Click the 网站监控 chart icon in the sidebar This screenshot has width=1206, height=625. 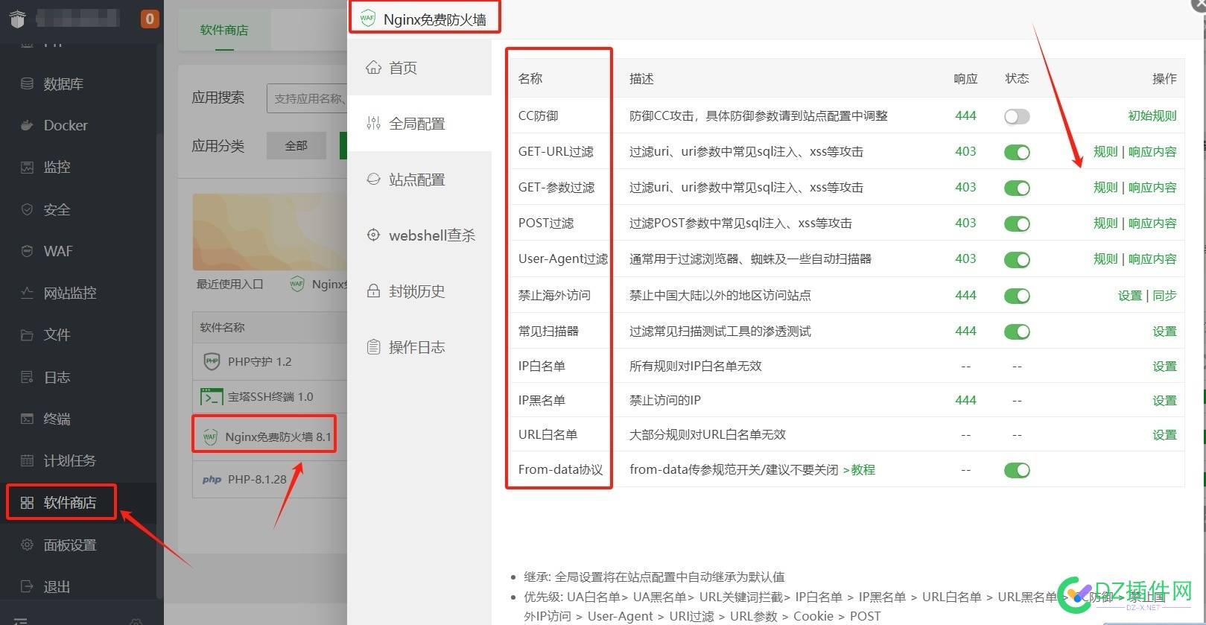(x=27, y=293)
